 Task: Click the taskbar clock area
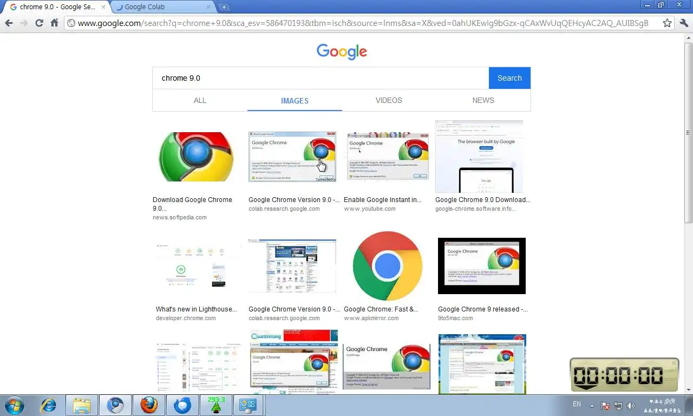tap(663, 405)
